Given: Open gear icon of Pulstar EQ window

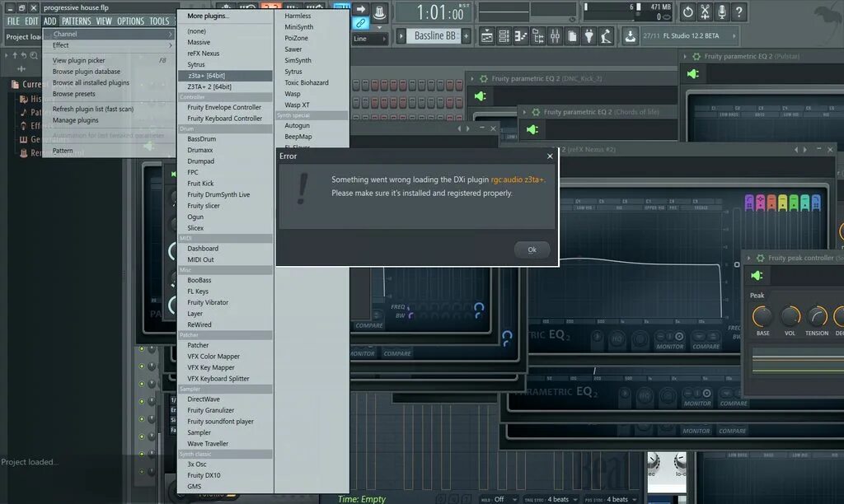Looking at the screenshot, I should 696,56.
